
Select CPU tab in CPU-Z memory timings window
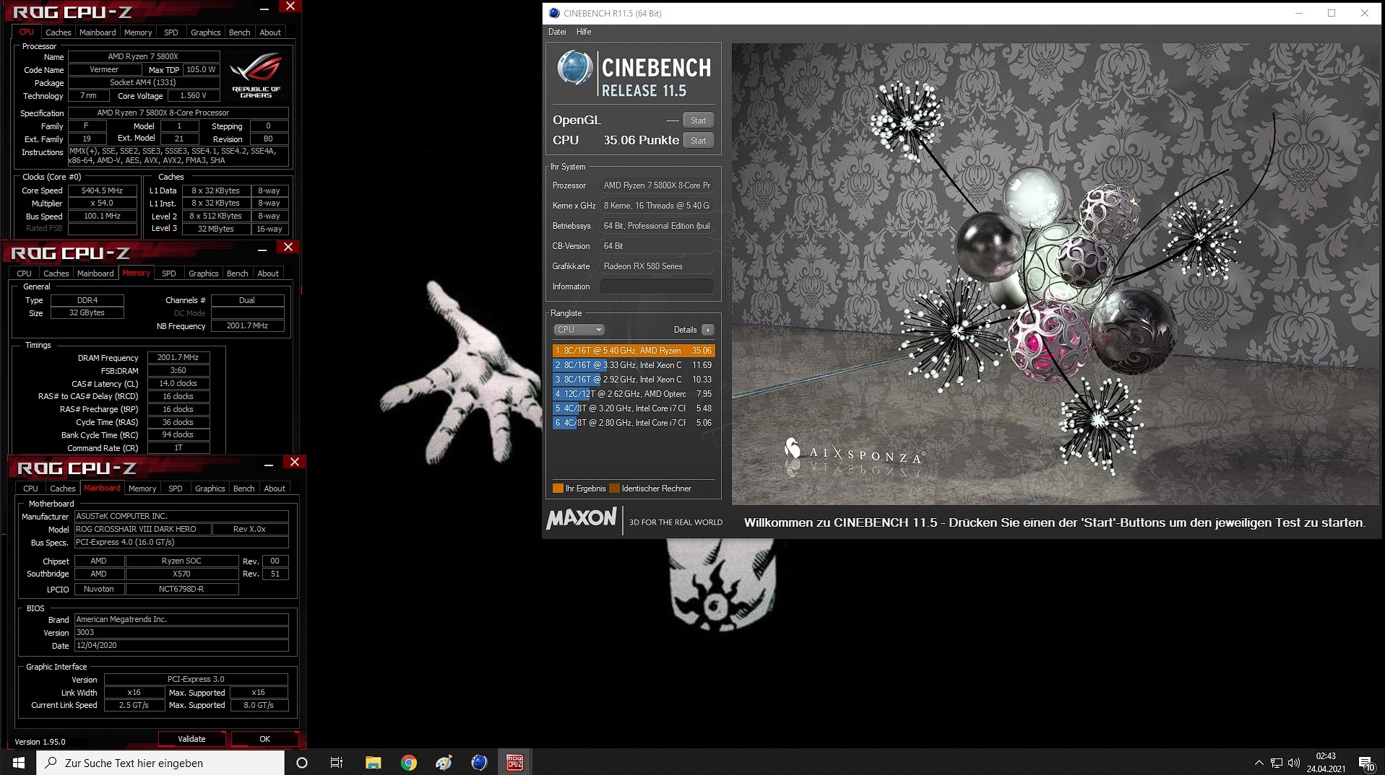(24, 273)
